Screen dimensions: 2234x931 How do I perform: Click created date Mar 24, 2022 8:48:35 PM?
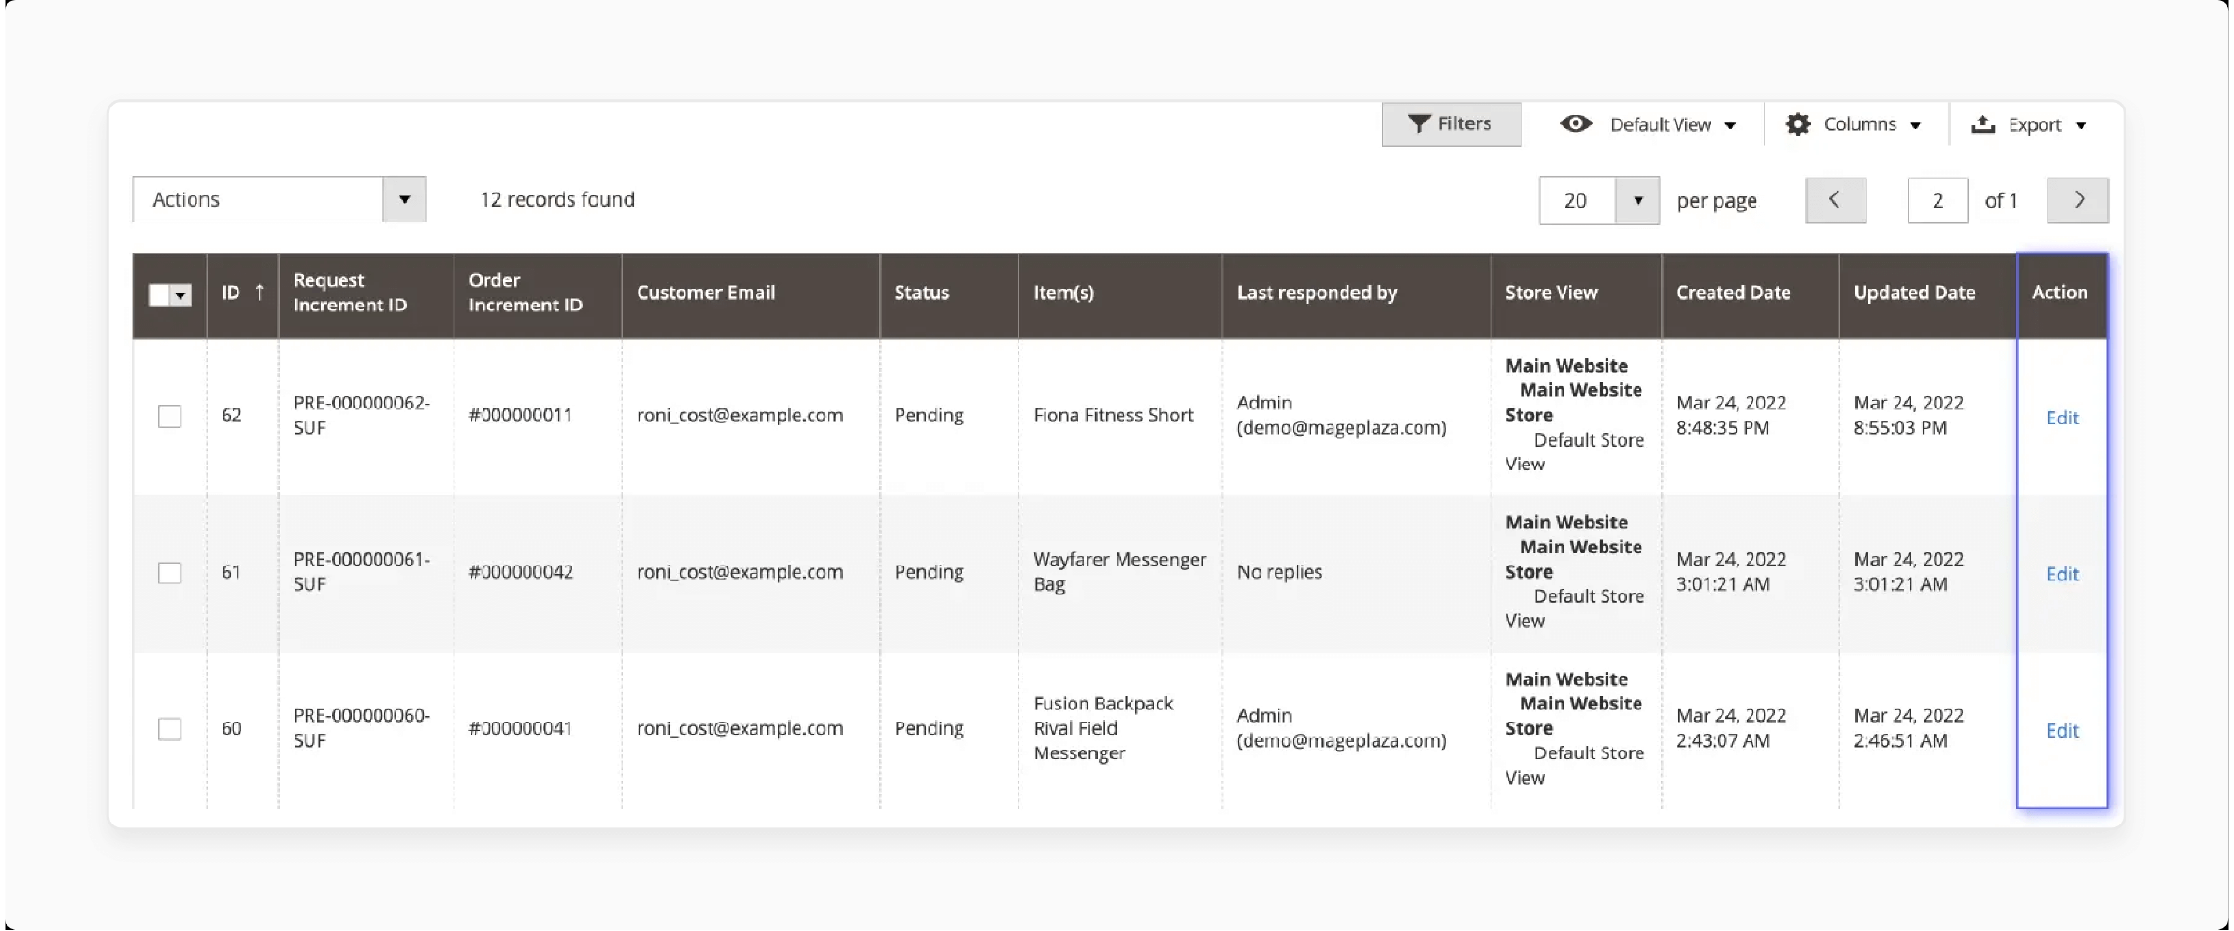click(x=1731, y=415)
